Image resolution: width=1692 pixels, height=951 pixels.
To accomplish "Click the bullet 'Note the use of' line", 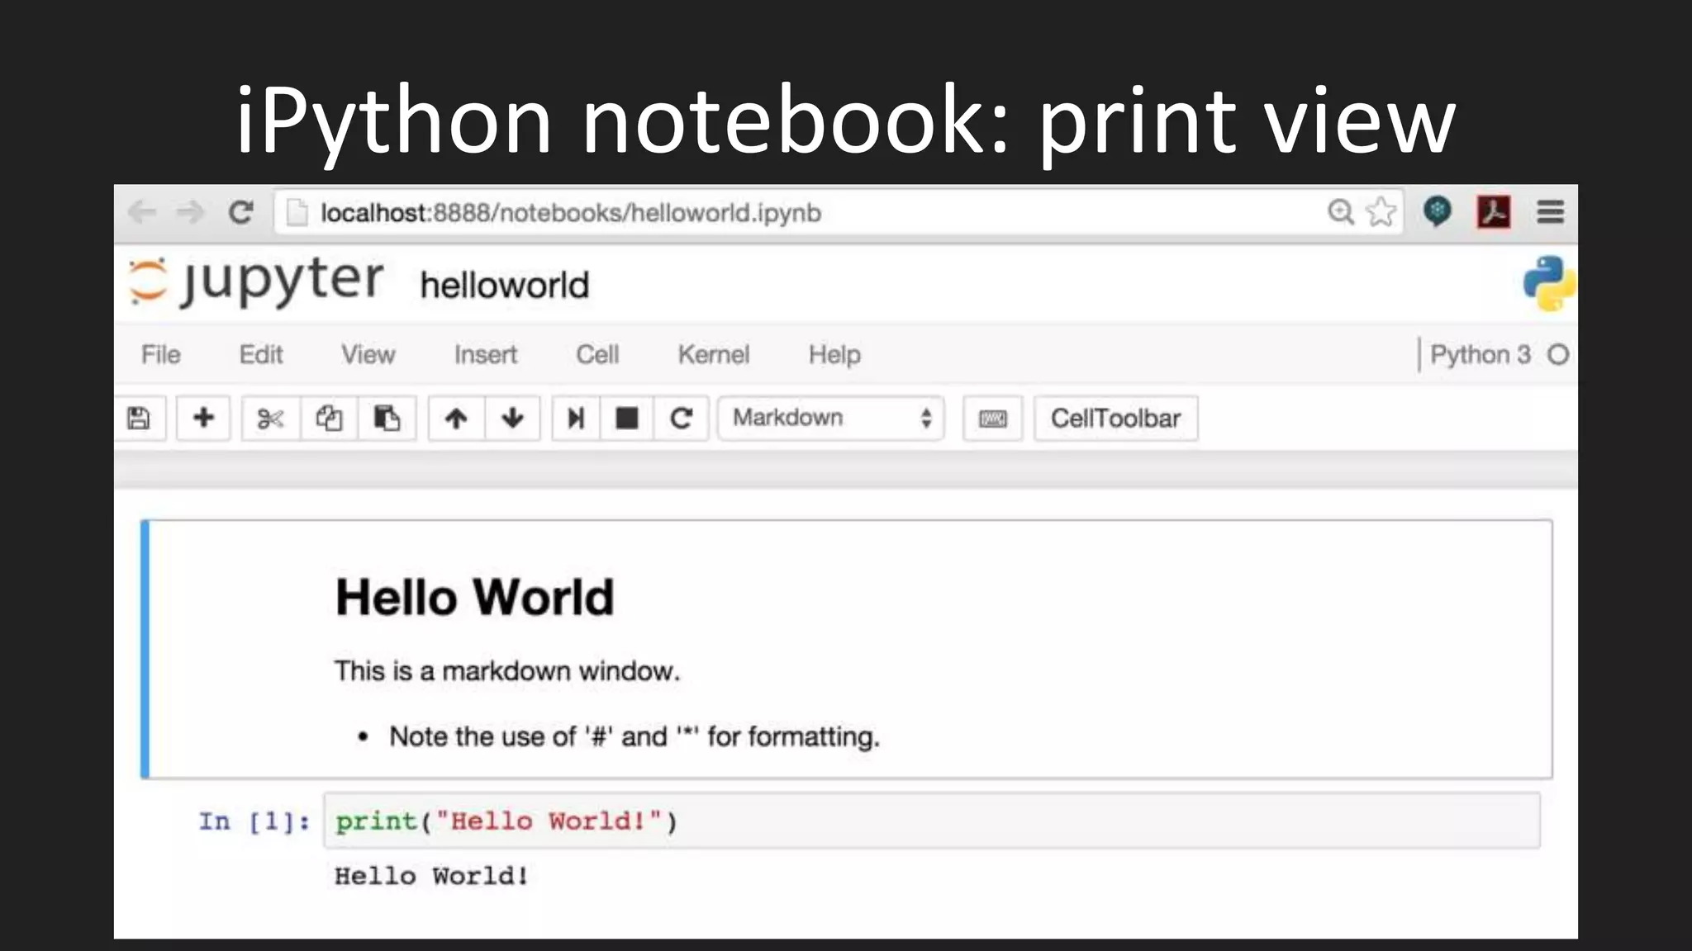I will [634, 736].
